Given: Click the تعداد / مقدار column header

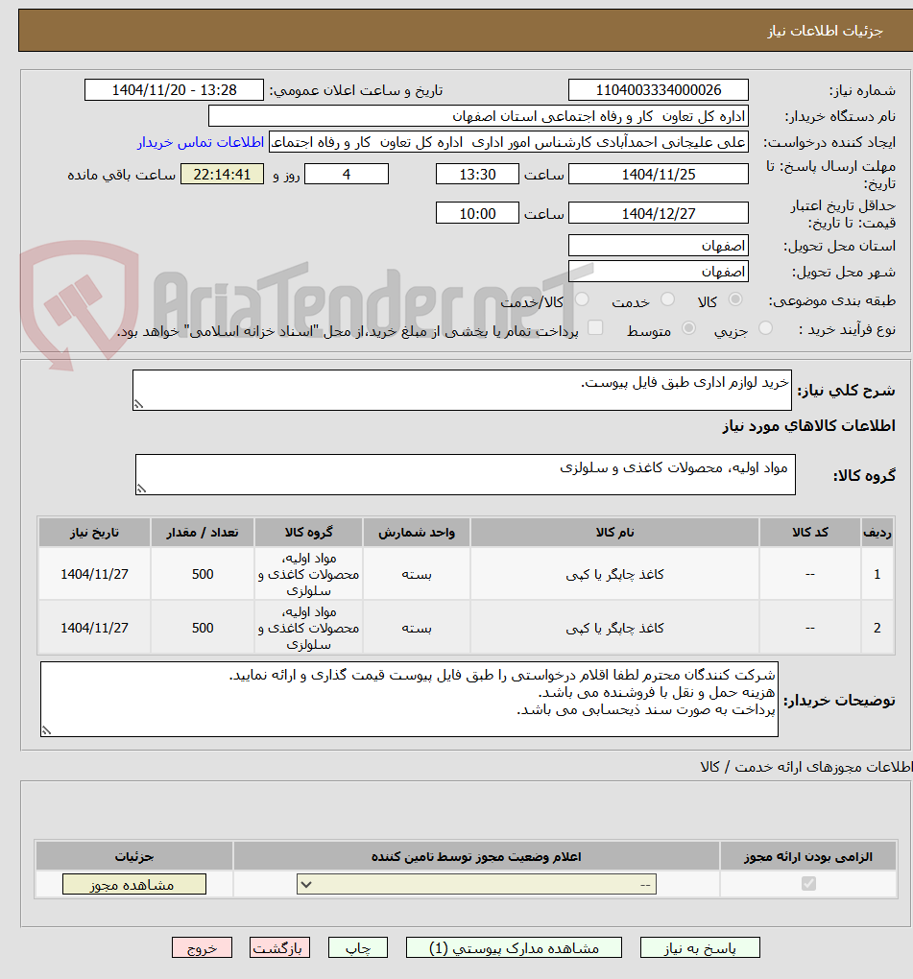Looking at the screenshot, I should [x=203, y=532].
